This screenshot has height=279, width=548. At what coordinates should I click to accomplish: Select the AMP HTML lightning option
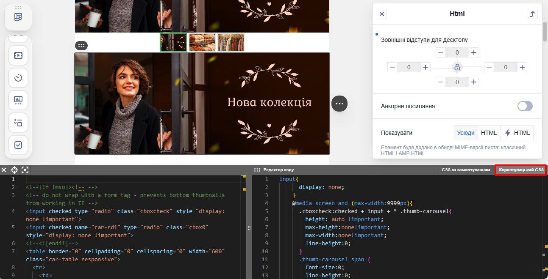517,133
